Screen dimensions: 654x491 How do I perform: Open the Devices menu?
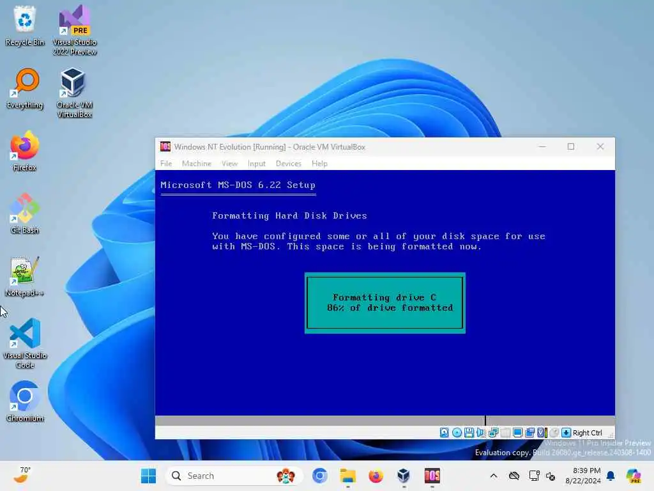pos(288,164)
